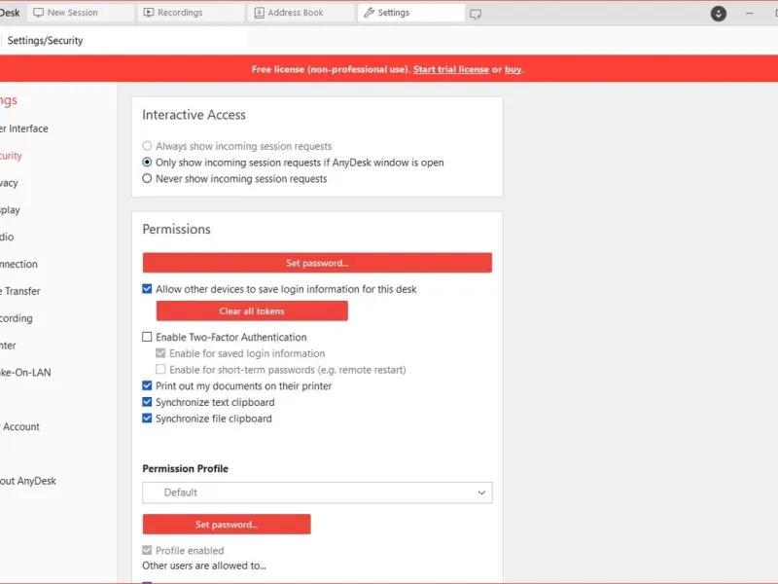778x584 pixels.
Task: Click the contact book icon in Address Book tab
Action: (x=259, y=13)
